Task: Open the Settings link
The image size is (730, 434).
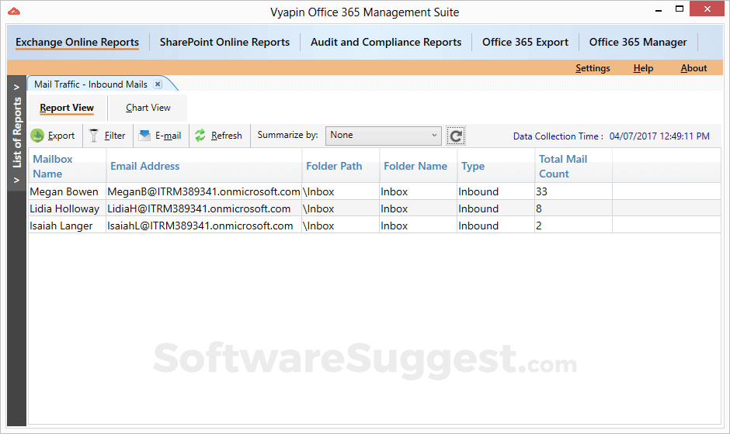Action: click(593, 68)
